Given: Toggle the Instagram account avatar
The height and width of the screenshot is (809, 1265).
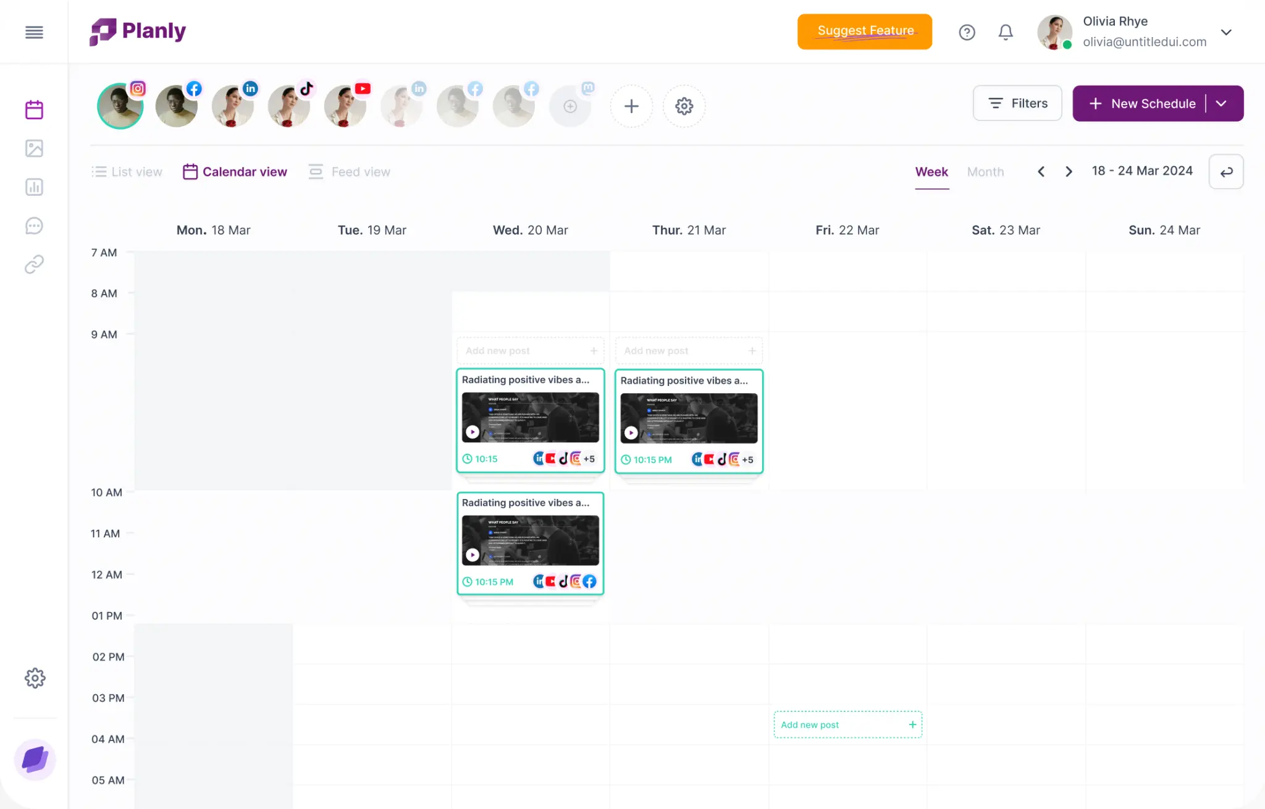Looking at the screenshot, I should (x=120, y=106).
